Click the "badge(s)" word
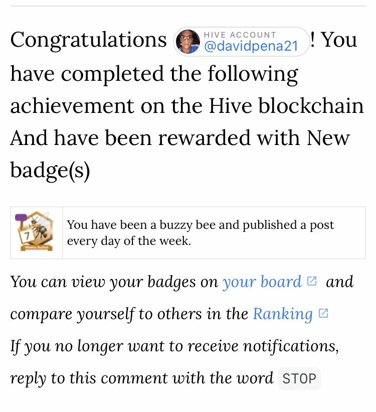 point(50,170)
